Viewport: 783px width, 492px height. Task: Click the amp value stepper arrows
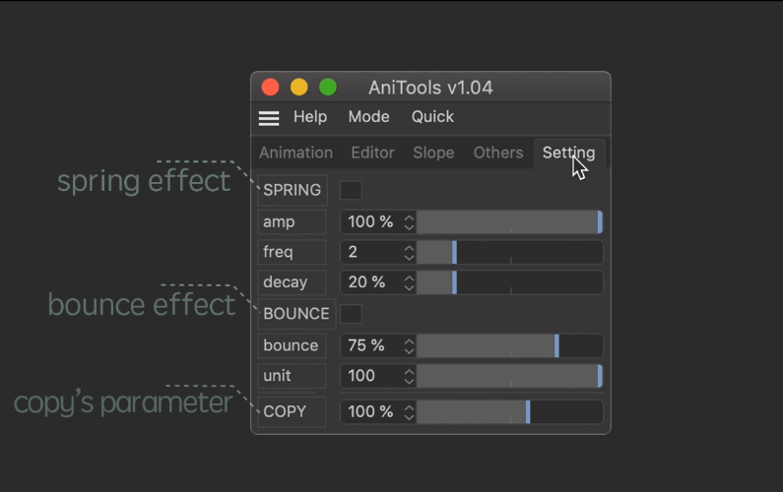pyautogui.click(x=409, y=222)
